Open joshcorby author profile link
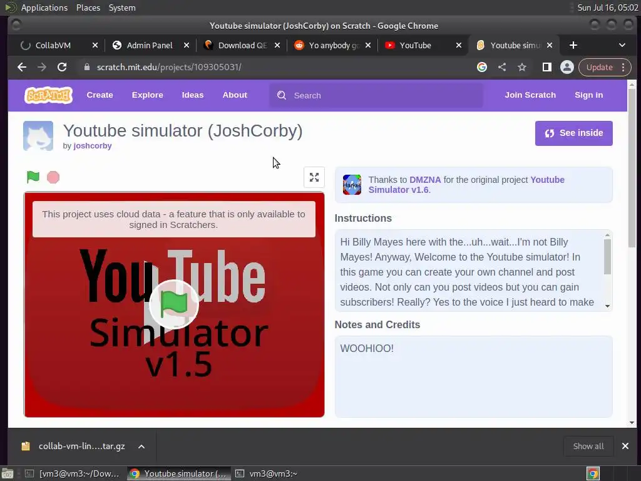 [93, 145]
